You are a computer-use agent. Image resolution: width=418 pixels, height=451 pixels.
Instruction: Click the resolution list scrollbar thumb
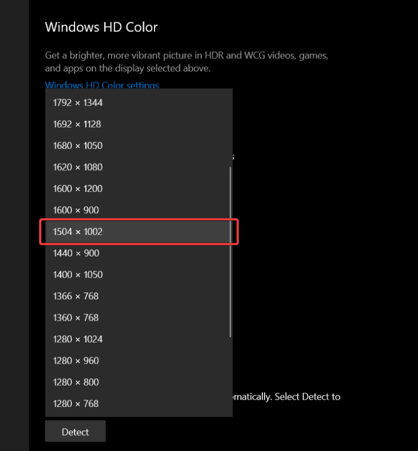coord(230,251)
